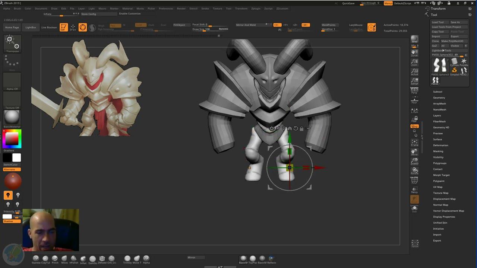Open the Preferences menu

pyautogui.click(x=166, y=9)
